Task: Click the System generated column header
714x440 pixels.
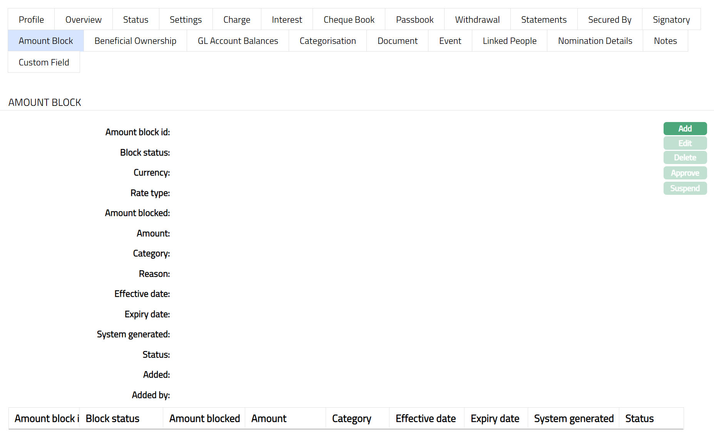Action: (574, 418)
